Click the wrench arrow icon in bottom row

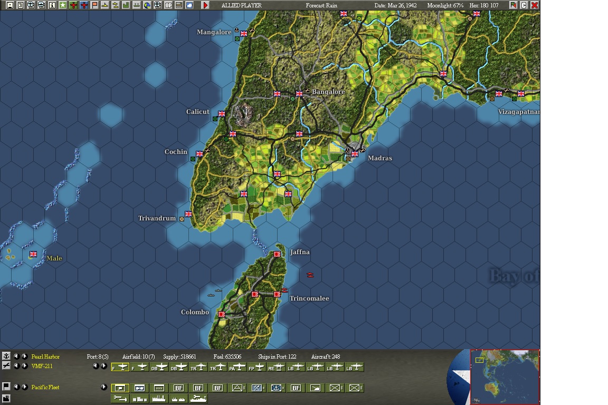(x=120, y=399)
